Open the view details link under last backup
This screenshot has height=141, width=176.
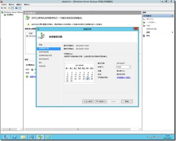(33, 77)
